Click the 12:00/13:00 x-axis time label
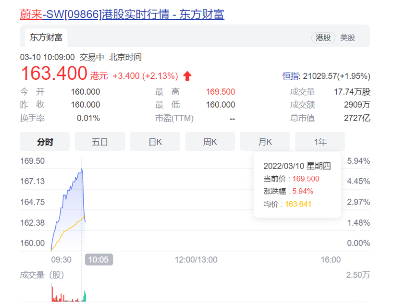 tap(196, 259)
